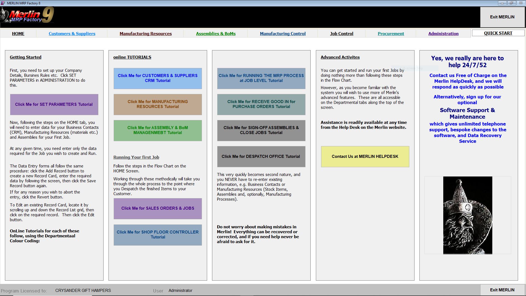Click the Merlin wizard statue image

click(467, 215)
